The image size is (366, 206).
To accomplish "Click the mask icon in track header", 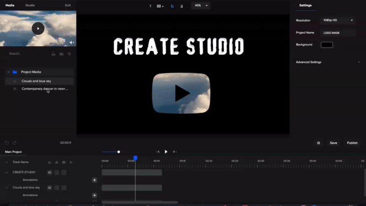I will click(x=64, y=163).
